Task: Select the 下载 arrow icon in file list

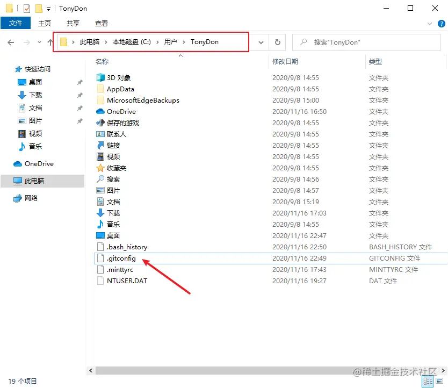Action: [x=100, y=213]
